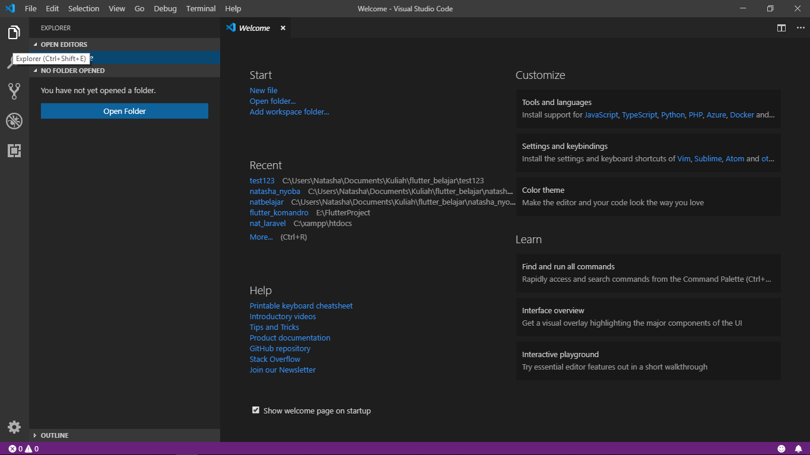Viewport: 810px width, 455px height.
Task: Uncheck Show welcome page on startup
Action: [255, 410]
